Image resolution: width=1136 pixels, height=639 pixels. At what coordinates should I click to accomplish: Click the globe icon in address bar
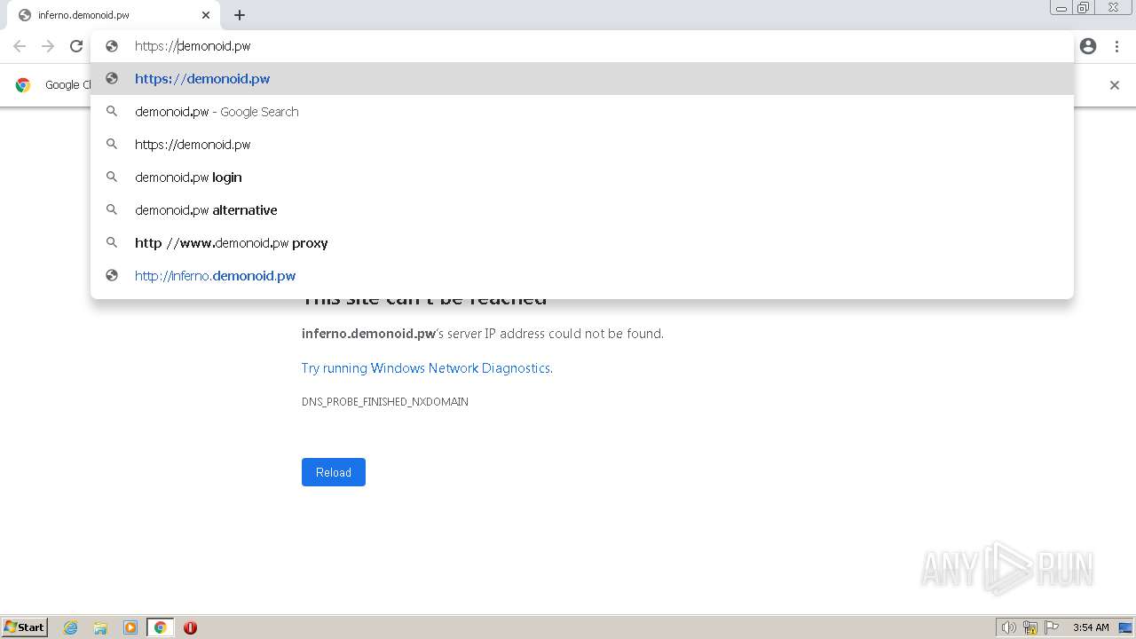[112, 46]
